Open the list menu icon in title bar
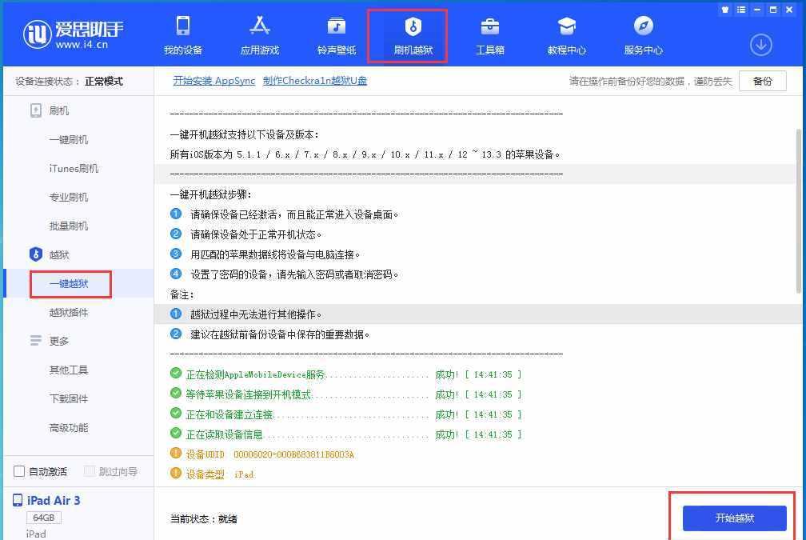 click(740, 10)
